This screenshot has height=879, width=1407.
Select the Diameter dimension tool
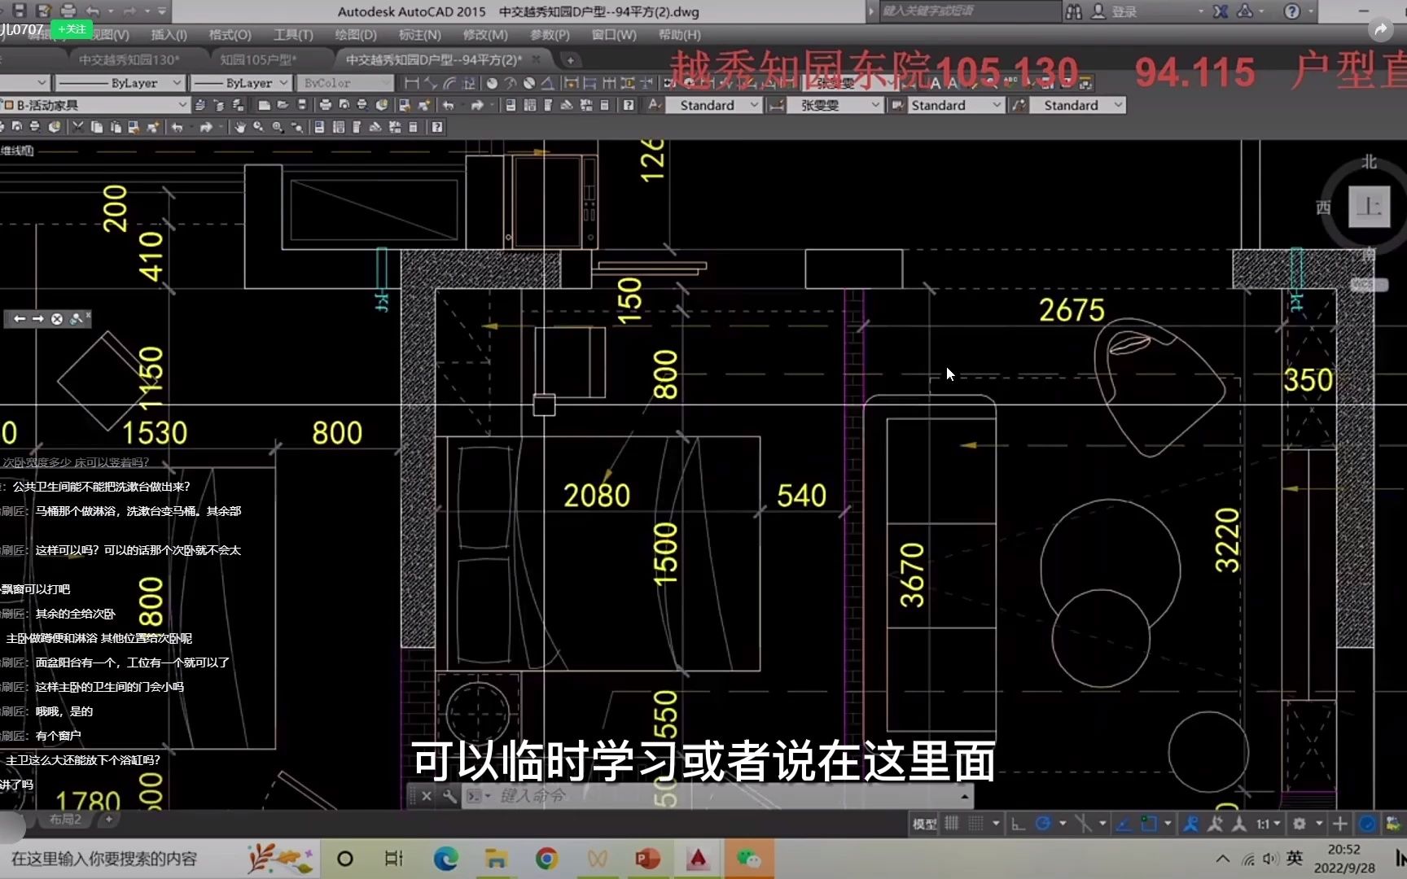click(529, 83)
